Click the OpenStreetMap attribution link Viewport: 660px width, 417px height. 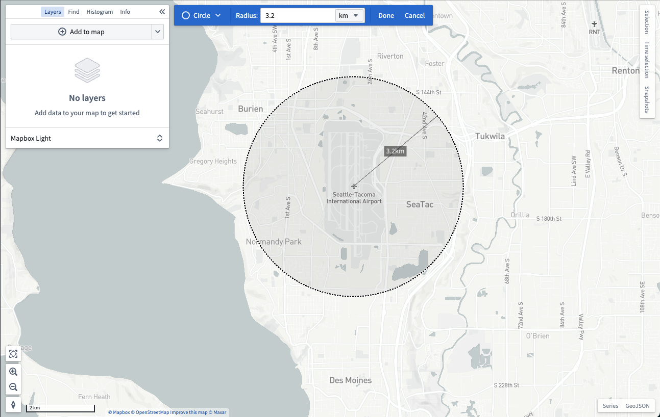150,412
